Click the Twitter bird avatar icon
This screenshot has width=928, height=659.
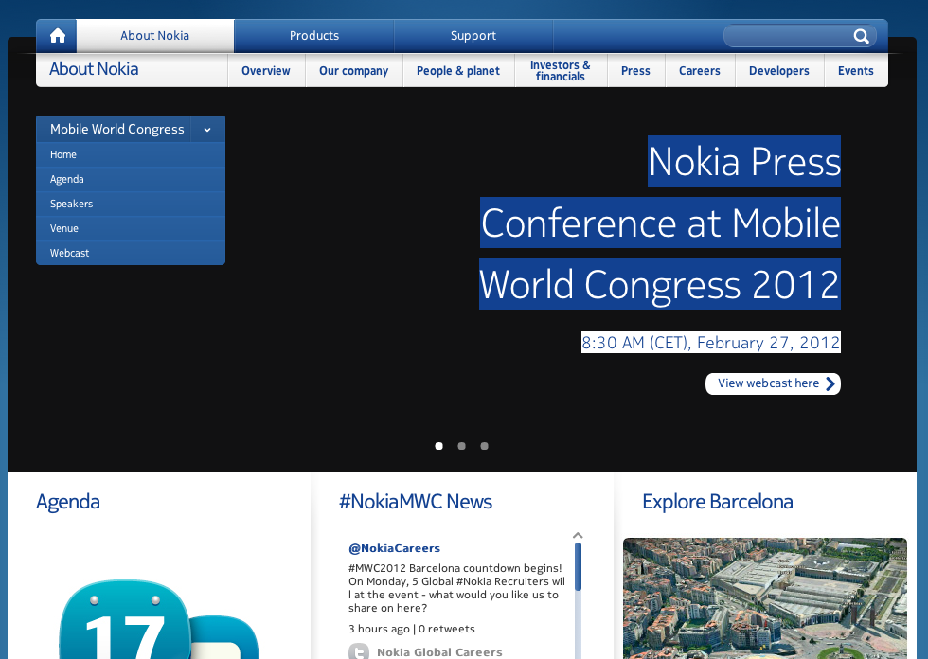point(359,651)
